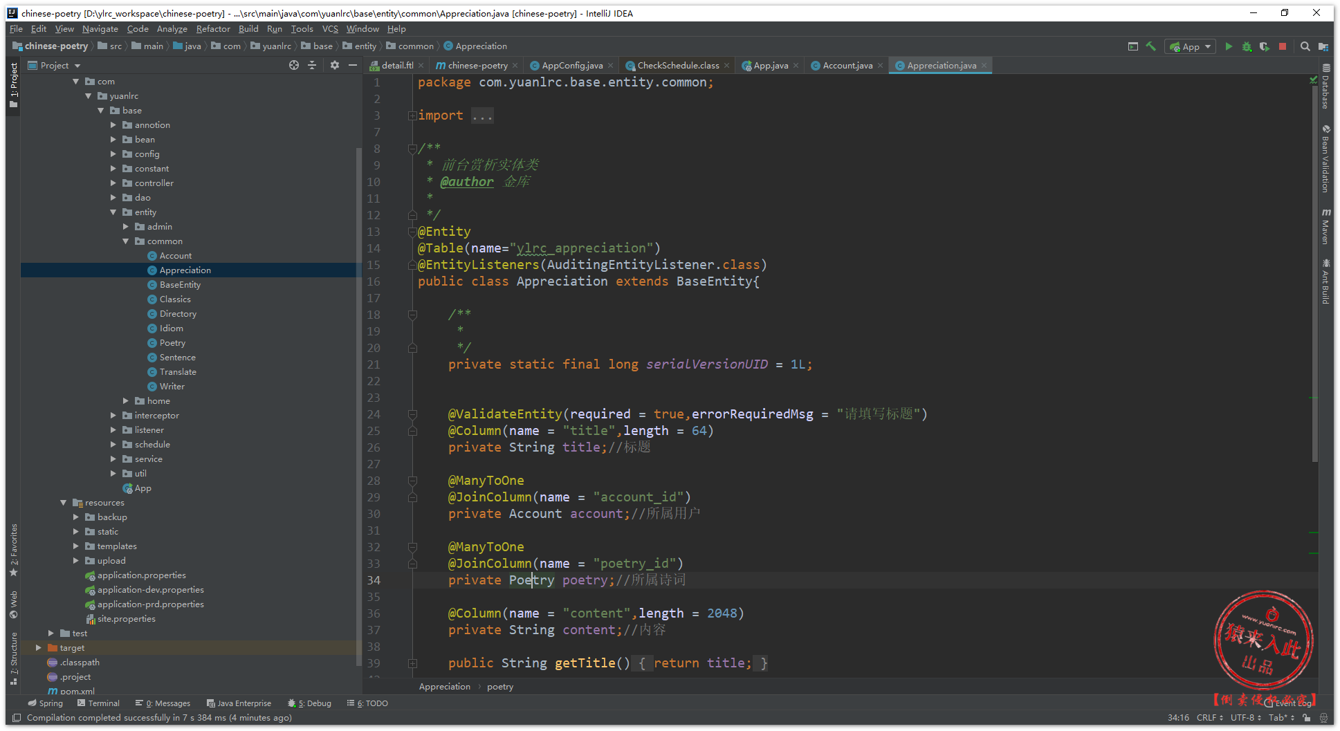Open the CRLF line separator selector

[x=1210, y=718]
